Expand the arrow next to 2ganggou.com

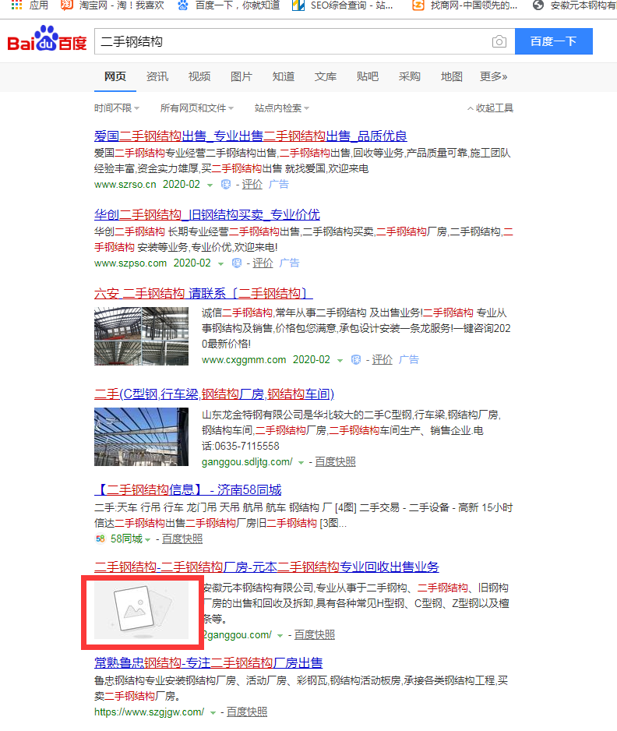(280, 635)
